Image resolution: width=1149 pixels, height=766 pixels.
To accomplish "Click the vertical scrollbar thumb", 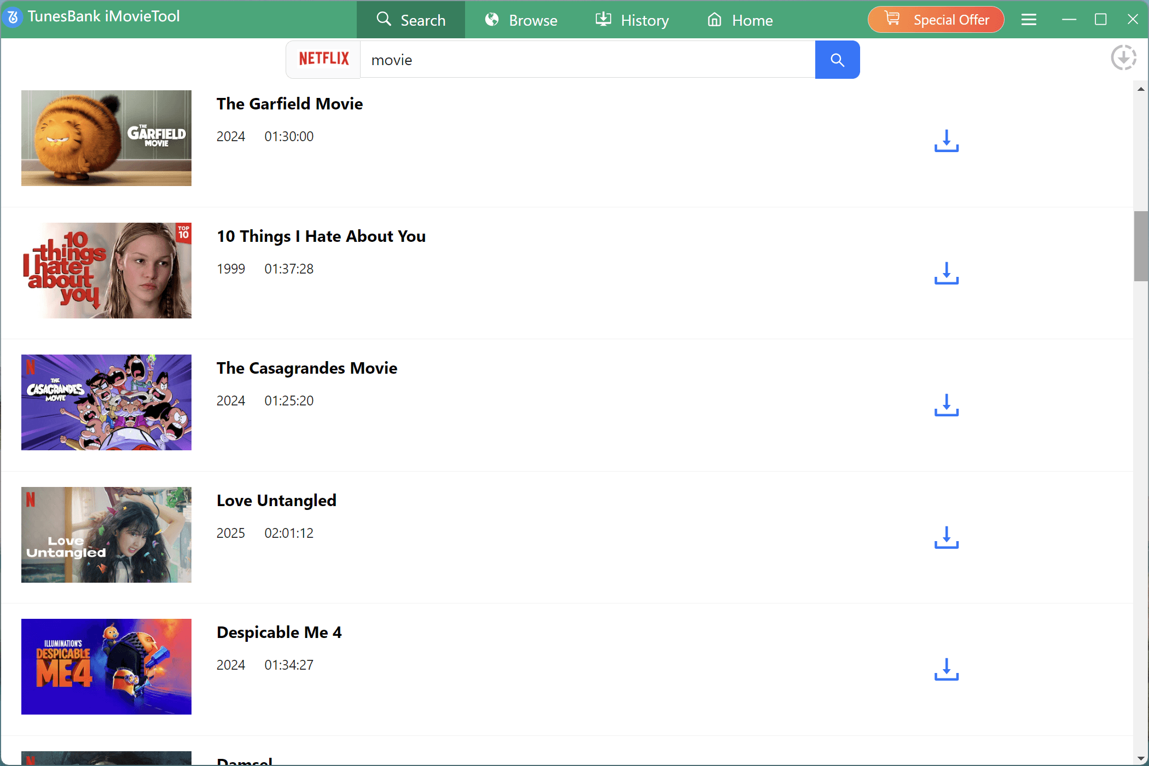I will [x=1140, y=246].
